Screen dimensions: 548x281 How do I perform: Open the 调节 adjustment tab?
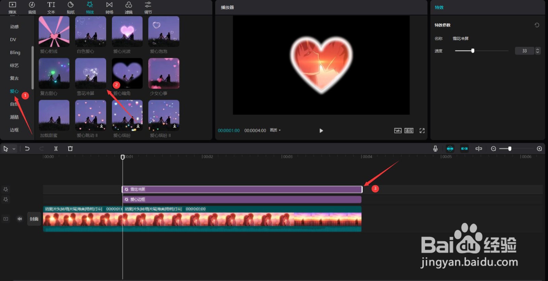148,8
